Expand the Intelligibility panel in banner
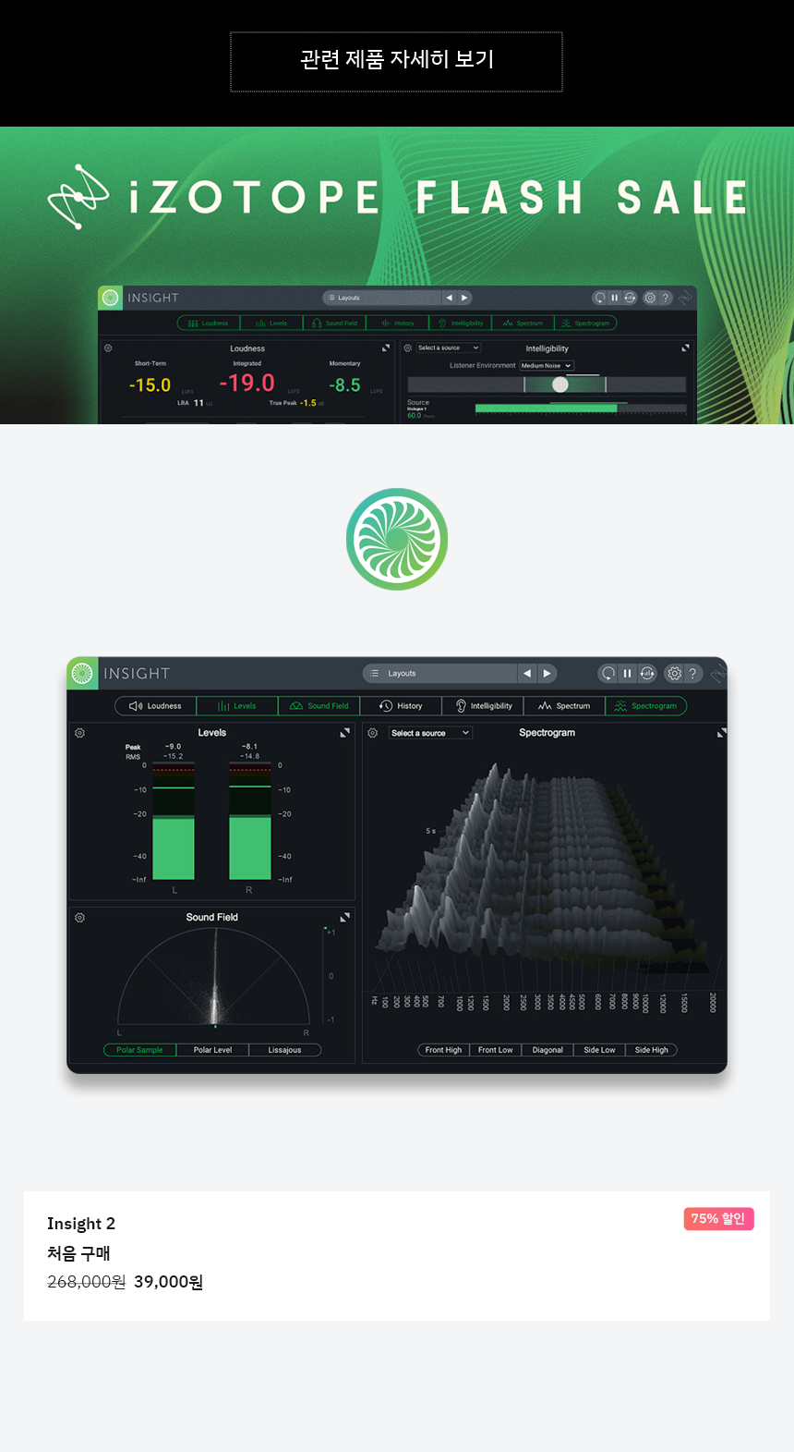The height and width of the screenshot is (1452, 794). point(685,348)
